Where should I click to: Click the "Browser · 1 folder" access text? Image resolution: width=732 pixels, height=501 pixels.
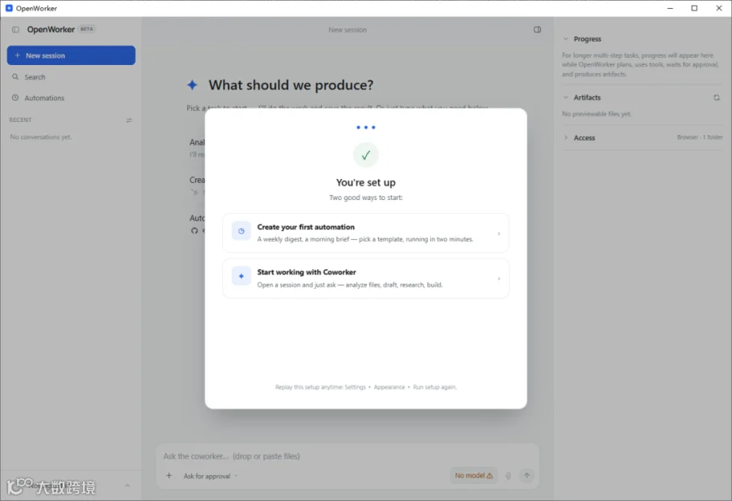pyautogui.click(x=699, y=137)
